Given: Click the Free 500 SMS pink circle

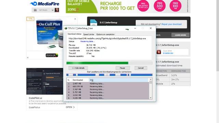Looking at the screenshot, I should point(159,6).
